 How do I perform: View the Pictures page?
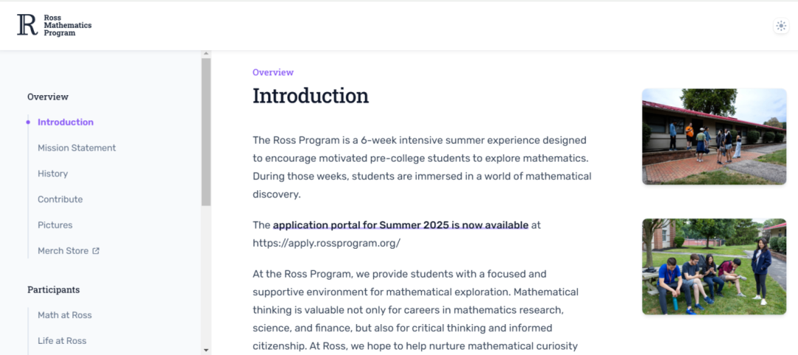55,225
